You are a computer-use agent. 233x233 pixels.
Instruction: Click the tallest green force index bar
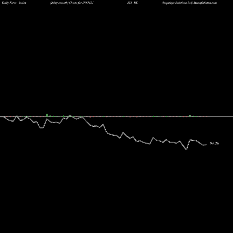[47, 115]
